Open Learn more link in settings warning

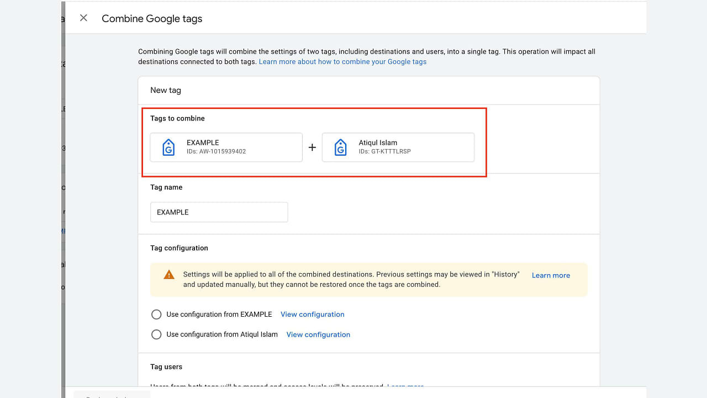551,275
